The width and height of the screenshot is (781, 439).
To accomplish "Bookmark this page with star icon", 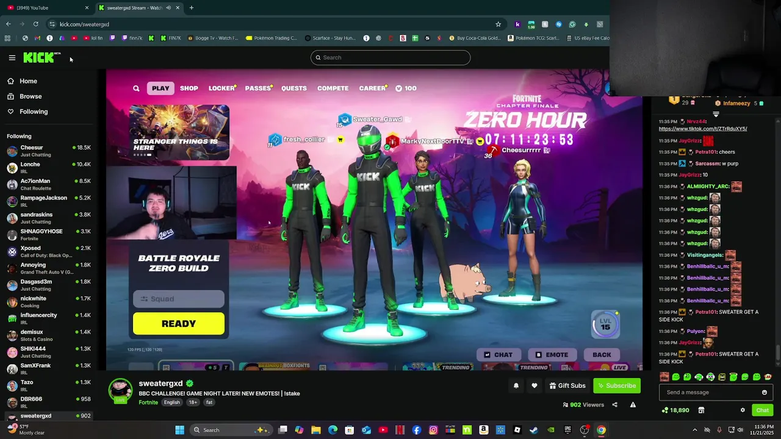I will tap(498, 24).
